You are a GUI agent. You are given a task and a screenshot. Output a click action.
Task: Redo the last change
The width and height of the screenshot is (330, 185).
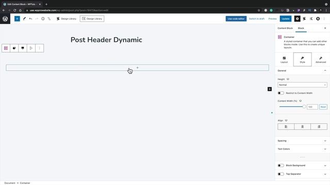tap(37, 18)
